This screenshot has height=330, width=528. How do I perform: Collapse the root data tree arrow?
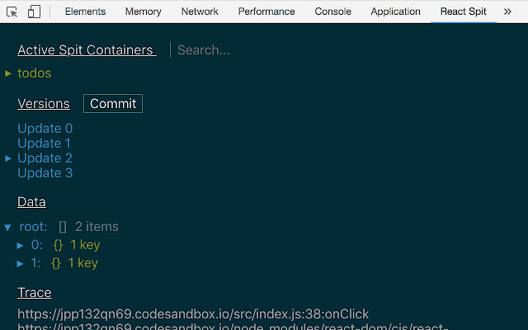tap(8, 227)
